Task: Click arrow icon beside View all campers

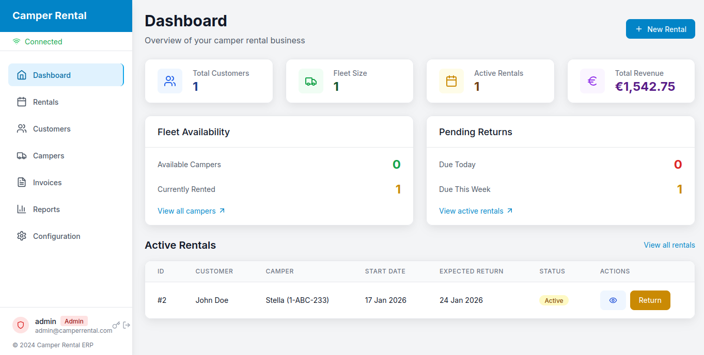Action: (x=222, y=211)
